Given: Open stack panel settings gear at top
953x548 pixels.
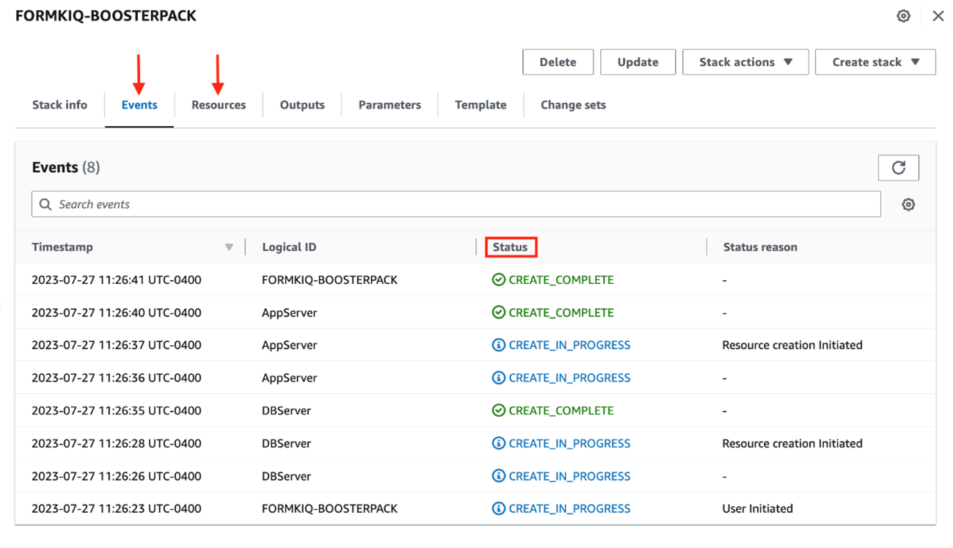Looking at the screenshot, I should [x=903, y=16].
